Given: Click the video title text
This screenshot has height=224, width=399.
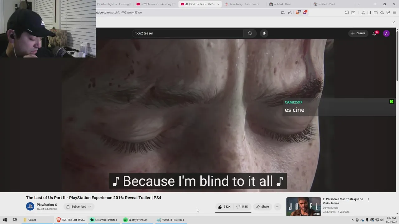Looking at the screenshot, I should click(94, 198).
